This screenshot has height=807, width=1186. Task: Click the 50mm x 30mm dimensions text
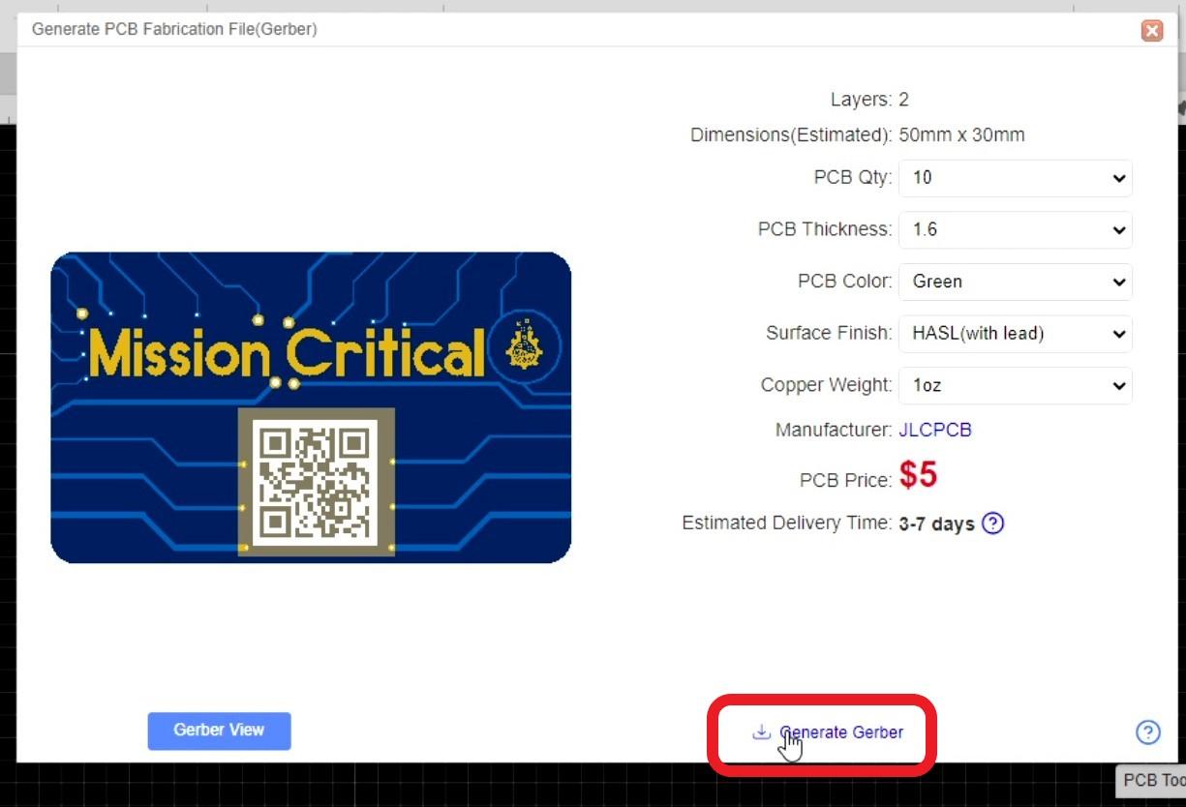click(961, 135)
